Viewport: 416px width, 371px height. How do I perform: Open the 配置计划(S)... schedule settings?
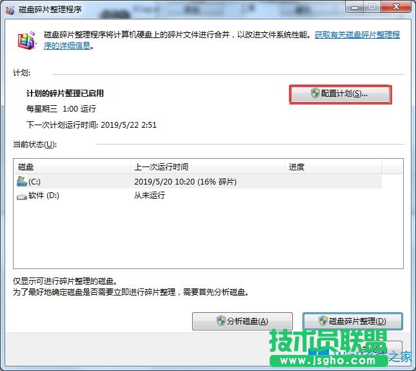341,94
